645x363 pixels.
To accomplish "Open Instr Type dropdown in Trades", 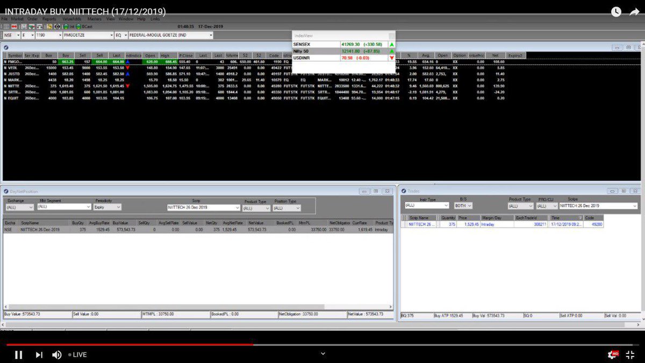I will (x=427, y=205).
